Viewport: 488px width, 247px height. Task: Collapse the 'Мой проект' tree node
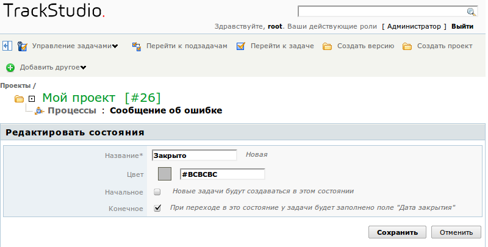point(32,99)
